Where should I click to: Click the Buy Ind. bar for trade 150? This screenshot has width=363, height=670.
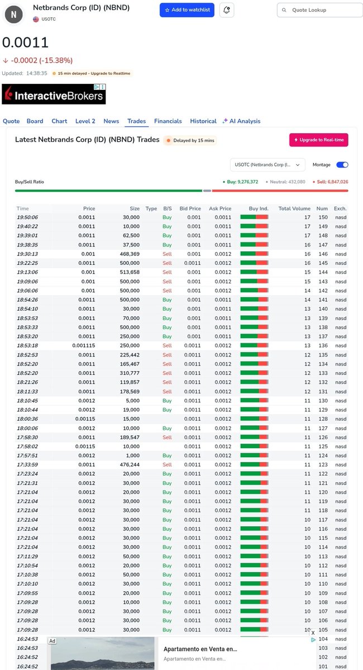255,217
